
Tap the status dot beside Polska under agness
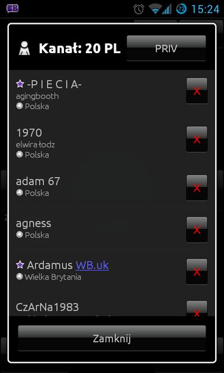click(20, 235)
